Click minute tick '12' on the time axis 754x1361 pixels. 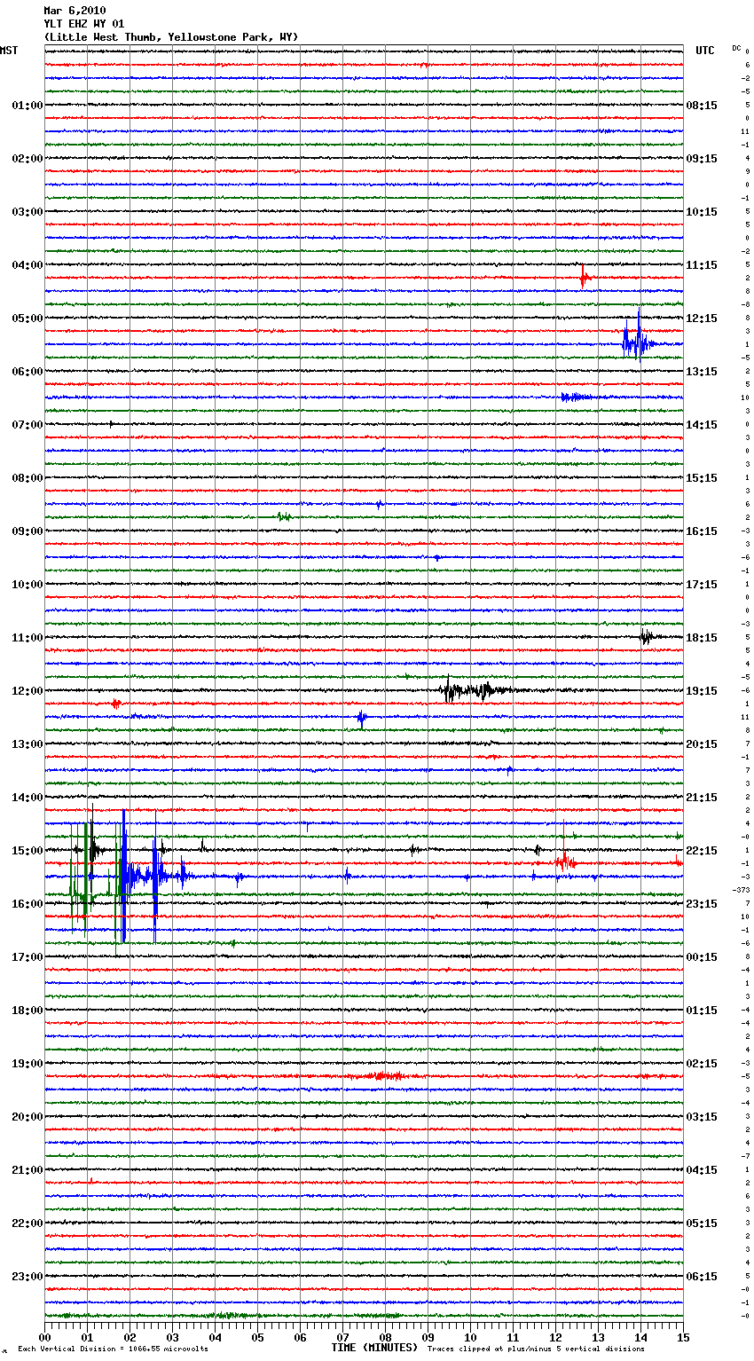point(555,1337)
